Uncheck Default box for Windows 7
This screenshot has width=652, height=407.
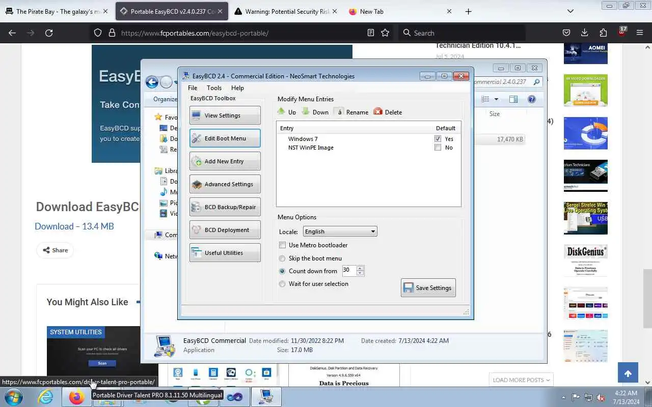tap(438, 139)
